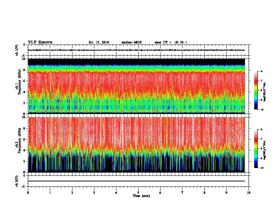Click the "VLF Spectra" plot title

40,42
